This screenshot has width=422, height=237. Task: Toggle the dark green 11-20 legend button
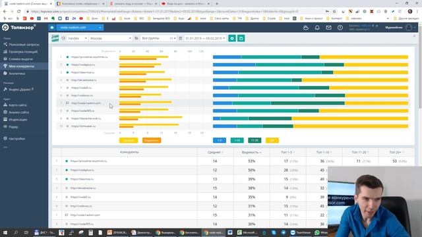pos(255,140)
